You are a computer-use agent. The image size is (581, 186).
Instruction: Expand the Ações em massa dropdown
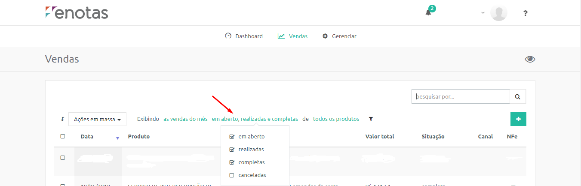97,119
